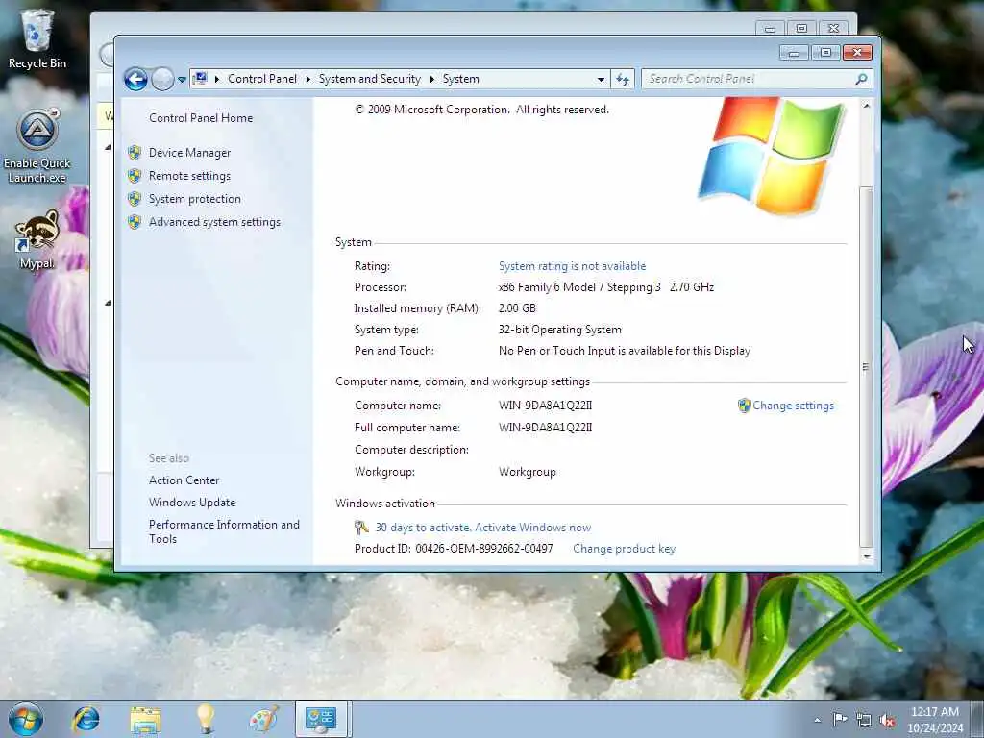Image resolution: width=984 pixels, height=738 pixels.
Task: Open Windows Explorer folder taskbar icon
Action: tap(146, 719)
